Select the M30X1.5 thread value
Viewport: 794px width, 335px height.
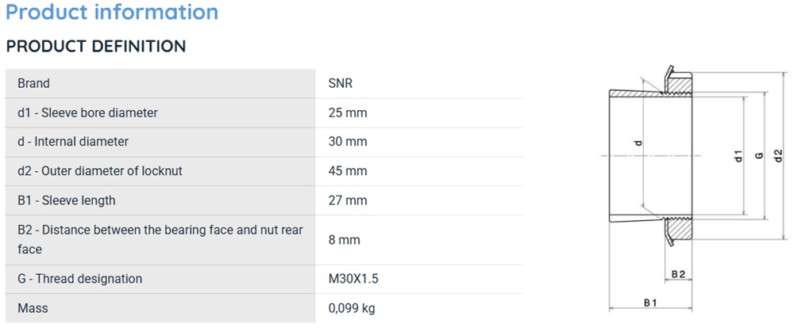[x=353, y=279]
